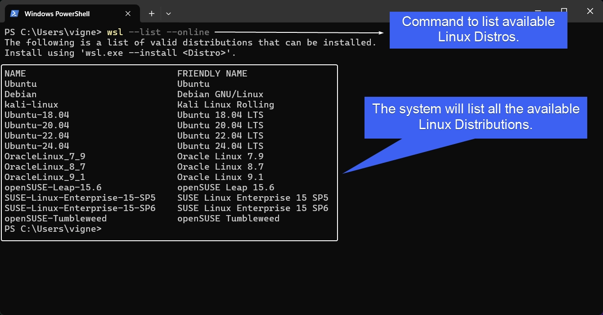This screenshot has height=315, width=603.
Task: Click the last 'PS C:\Users\vigne>' prompt line
Action: tap(53, 229)
